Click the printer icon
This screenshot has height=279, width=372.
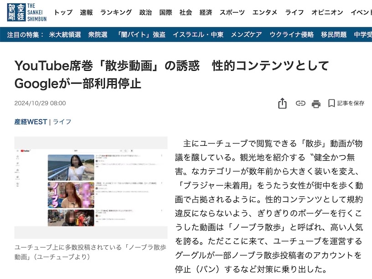(316, 104)
